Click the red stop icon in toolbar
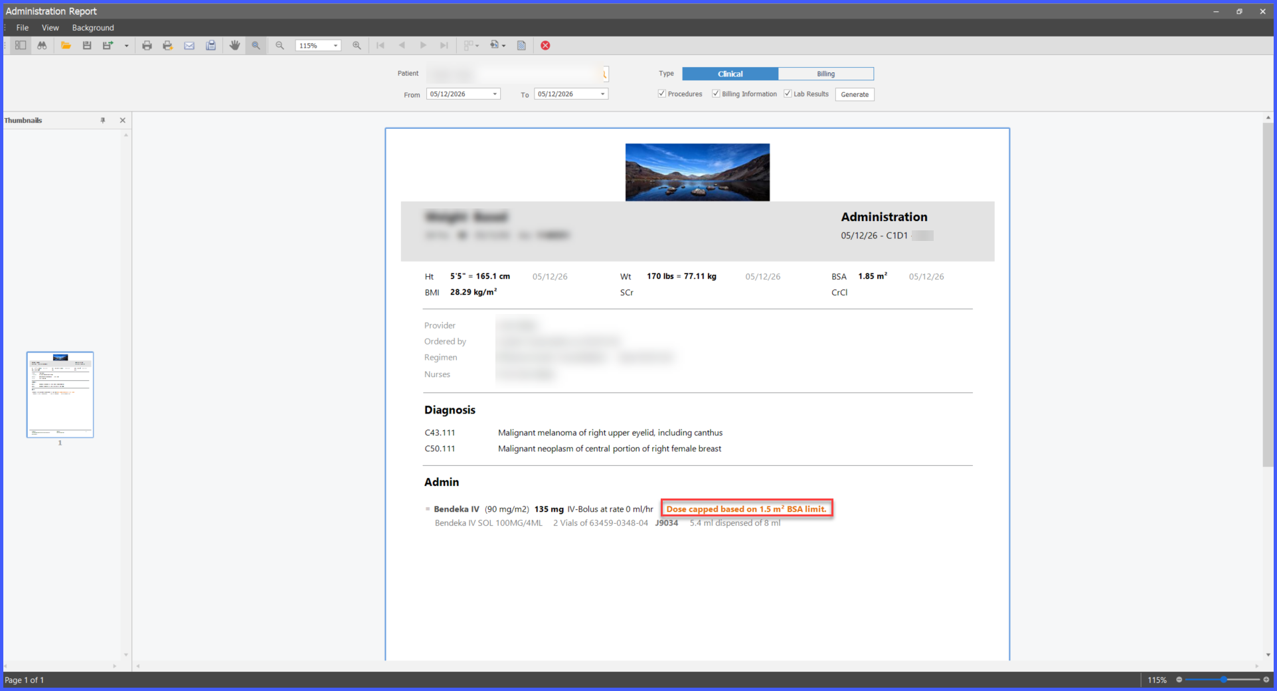Viewport: 1277px width, 691px height. 545,45
